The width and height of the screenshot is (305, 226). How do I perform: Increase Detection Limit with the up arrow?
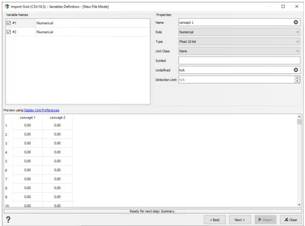point(297,78)
